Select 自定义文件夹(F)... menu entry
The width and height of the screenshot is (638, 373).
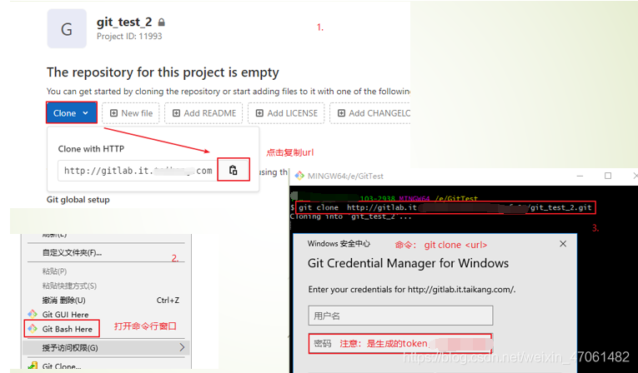coord(105,253)
